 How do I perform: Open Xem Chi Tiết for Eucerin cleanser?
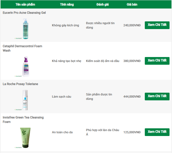157,25
